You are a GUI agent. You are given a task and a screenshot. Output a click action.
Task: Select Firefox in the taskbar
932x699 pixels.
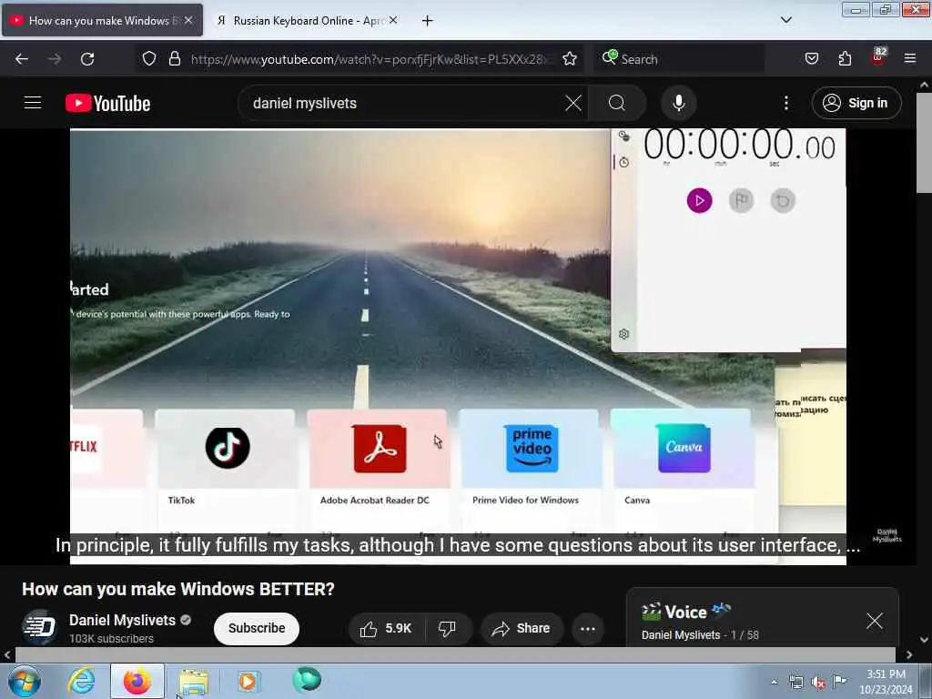click(x=137, y=681)
